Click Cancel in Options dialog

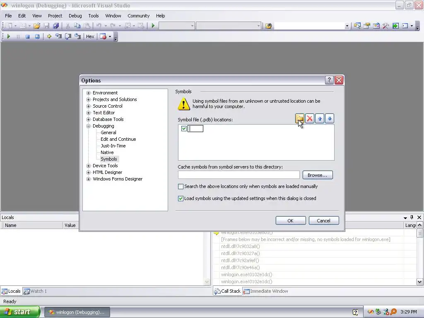tap(324, 221)
